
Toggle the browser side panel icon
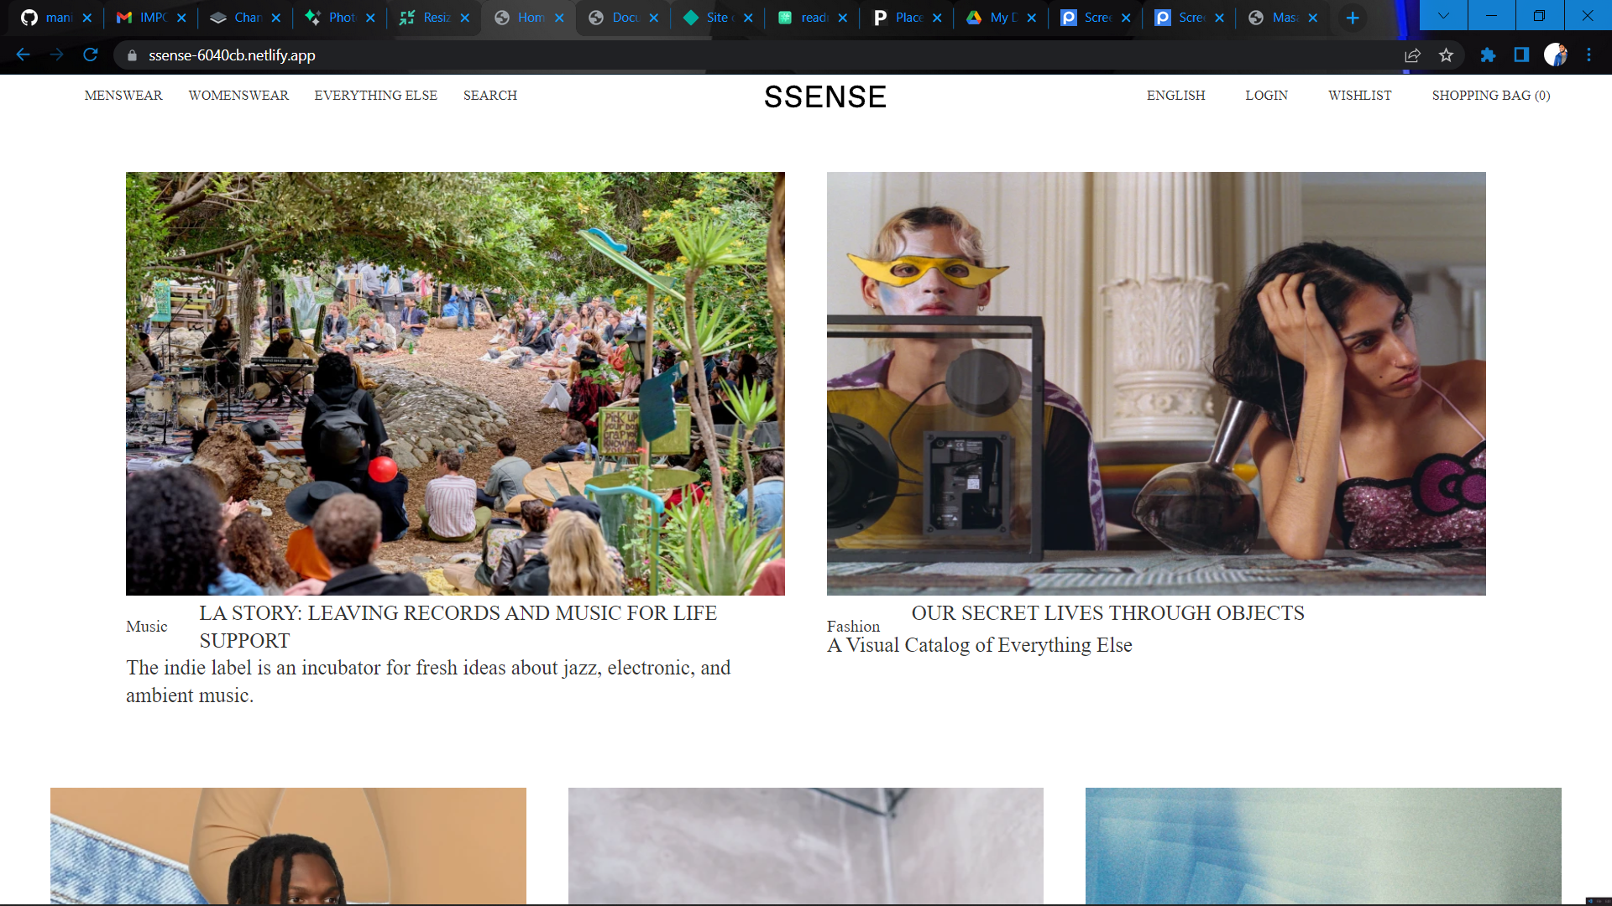(x=1521, y=55)
